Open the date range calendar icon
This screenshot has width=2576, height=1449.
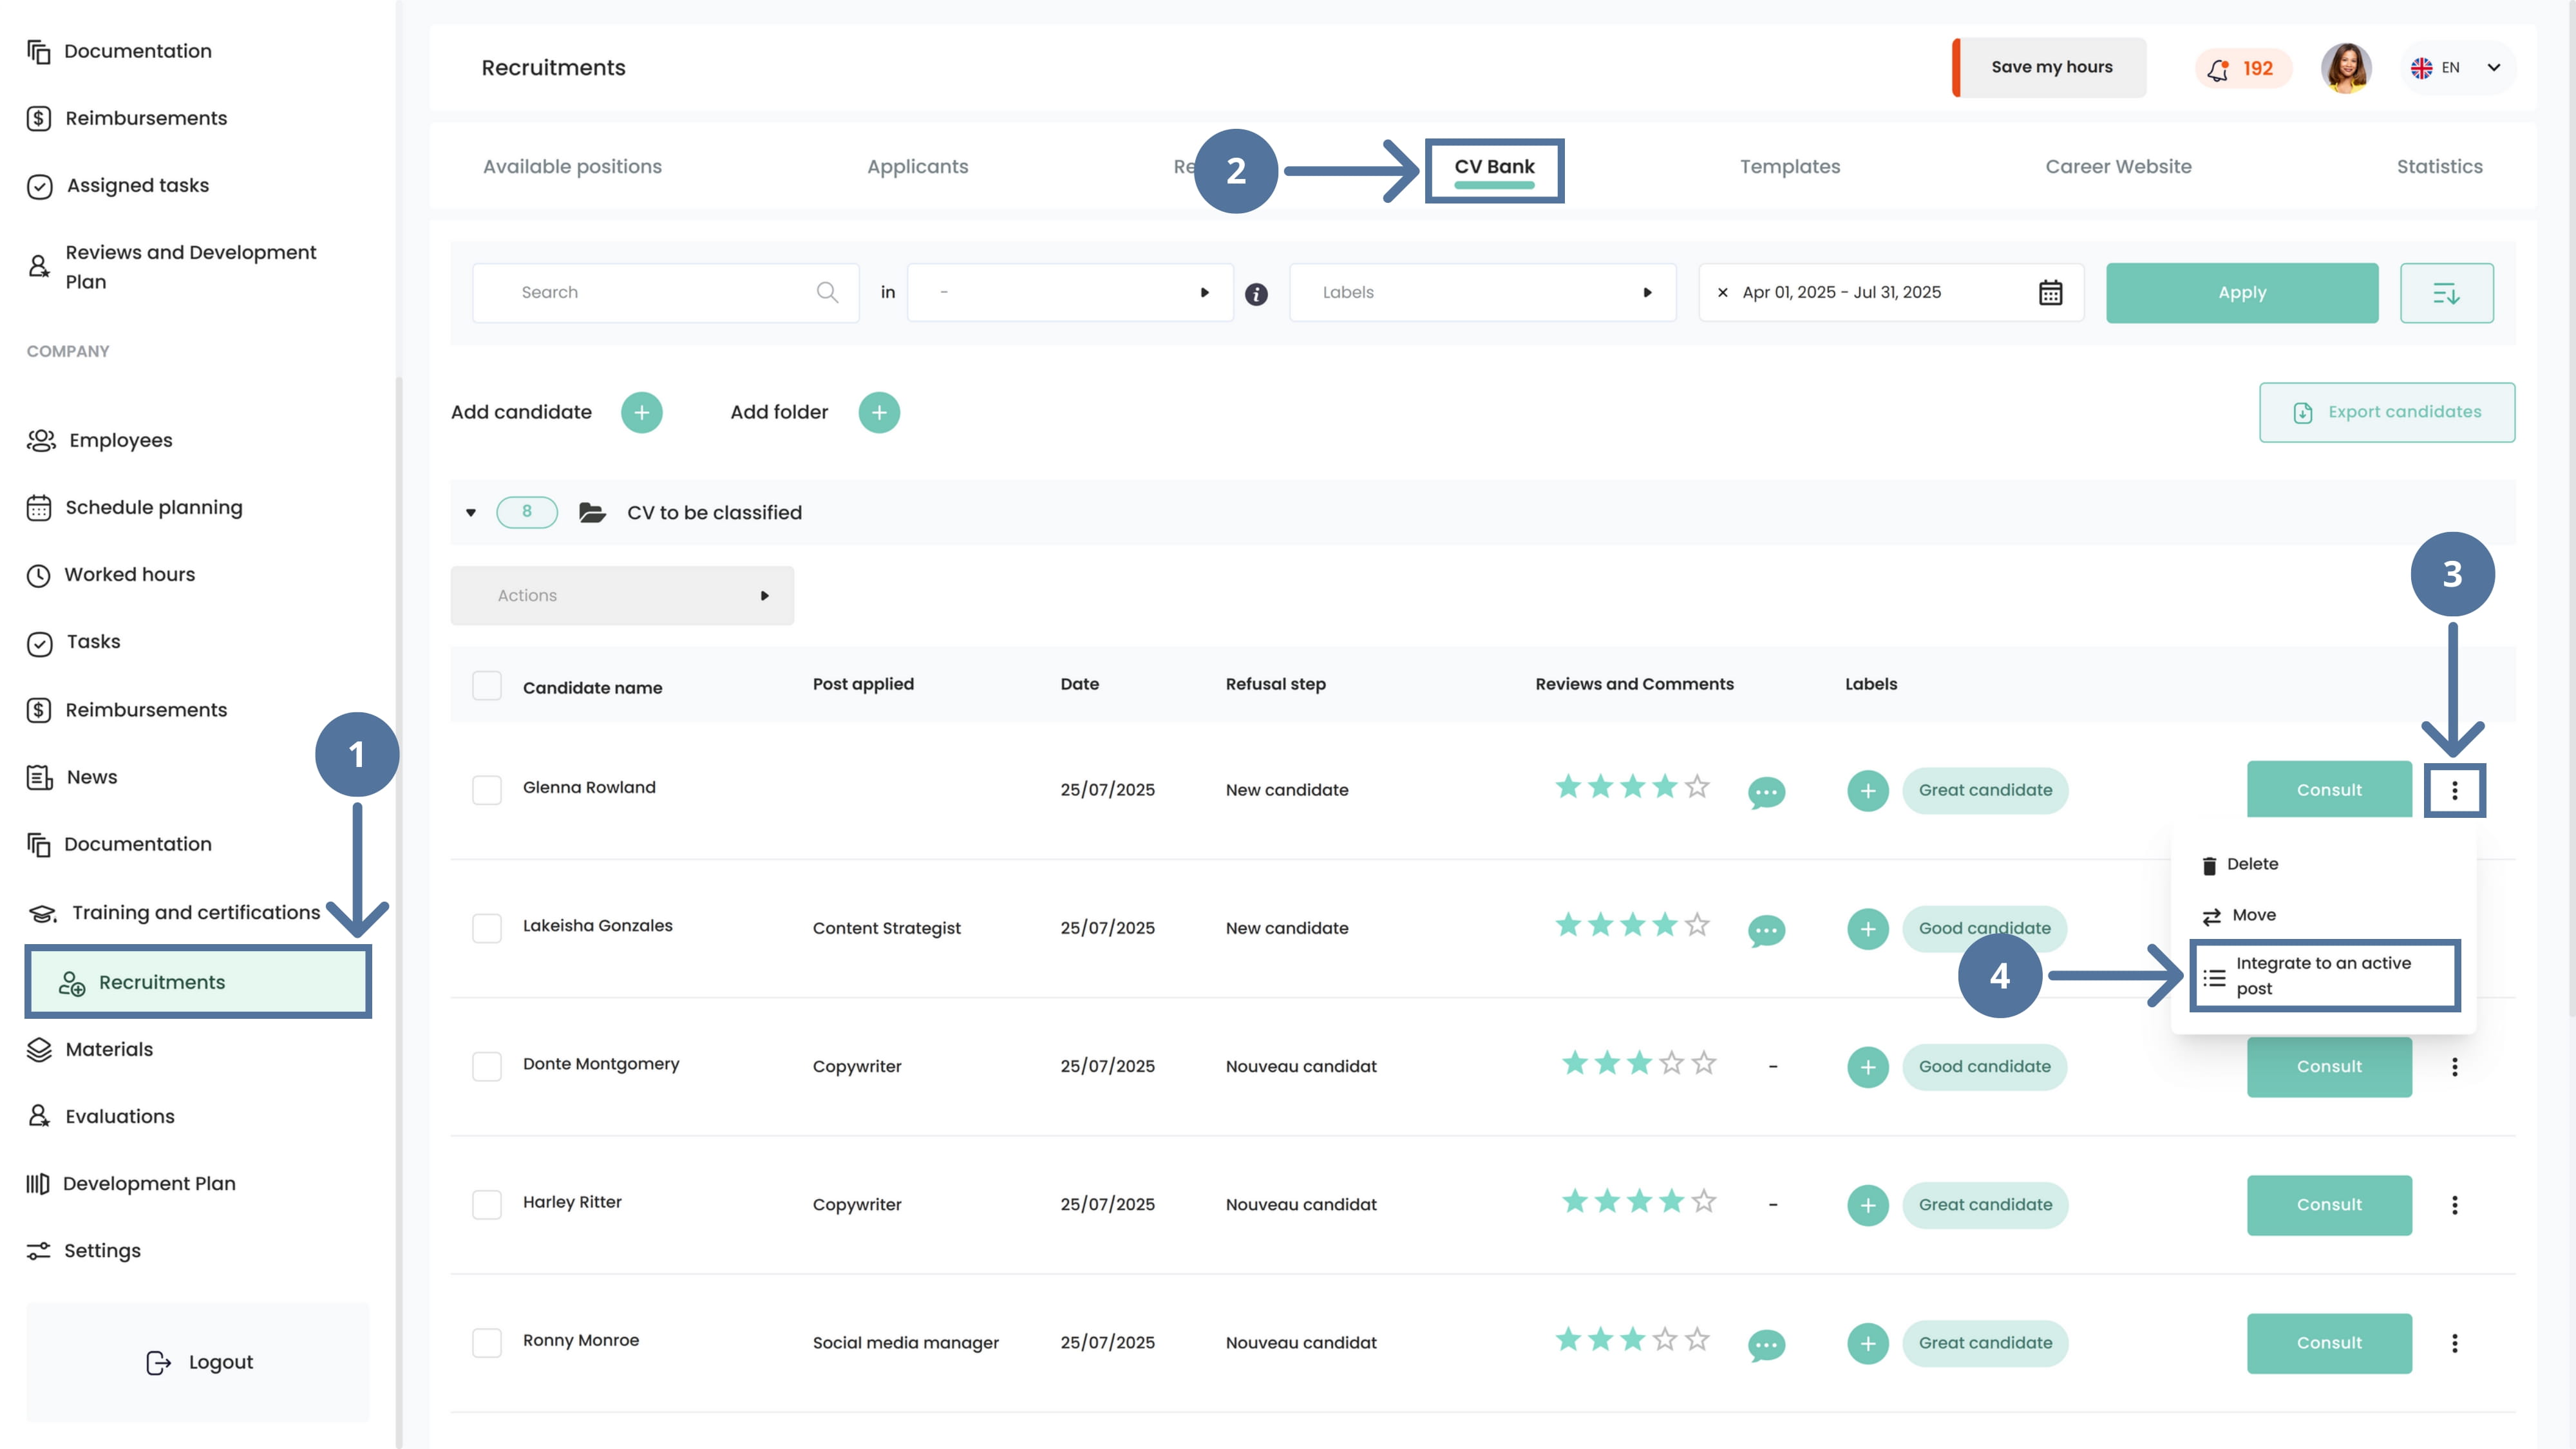coord(2050,292)
